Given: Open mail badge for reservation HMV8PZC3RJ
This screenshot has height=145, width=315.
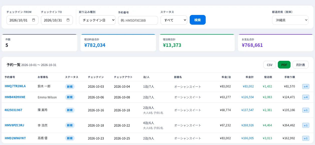Looking at the screenshot, I should pyautogui.click(x=306, y=125).
